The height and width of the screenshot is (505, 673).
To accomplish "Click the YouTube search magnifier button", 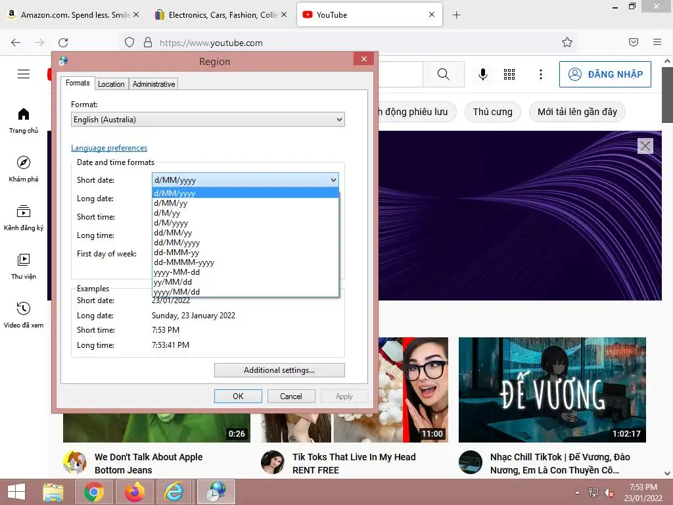I will coord(444,74).
